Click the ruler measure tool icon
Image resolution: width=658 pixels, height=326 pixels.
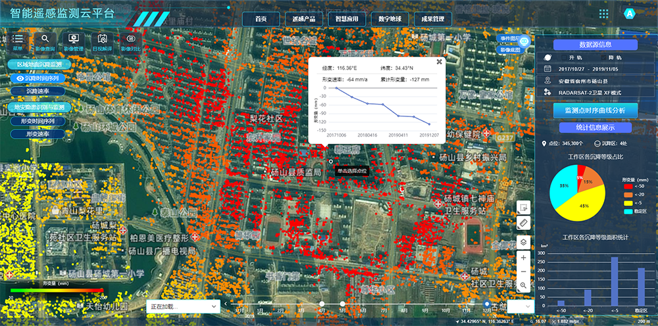[x=523, y=223]
